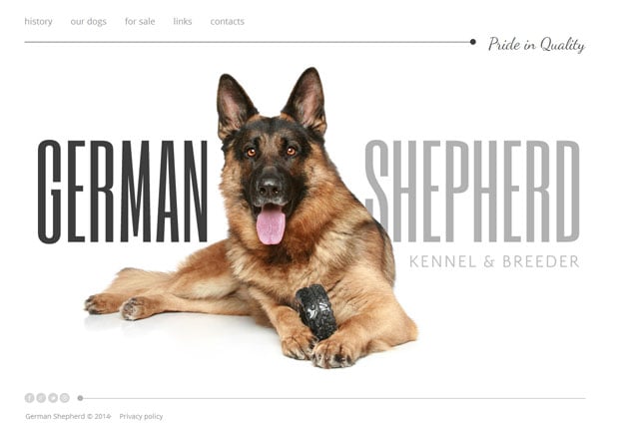
Task: Open the links menu item
Action: (183, 21)
